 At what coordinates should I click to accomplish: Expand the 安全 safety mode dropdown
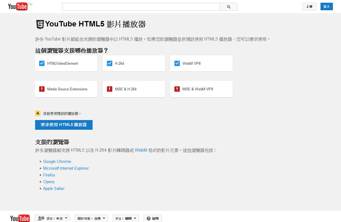click(x=126, y=218)
